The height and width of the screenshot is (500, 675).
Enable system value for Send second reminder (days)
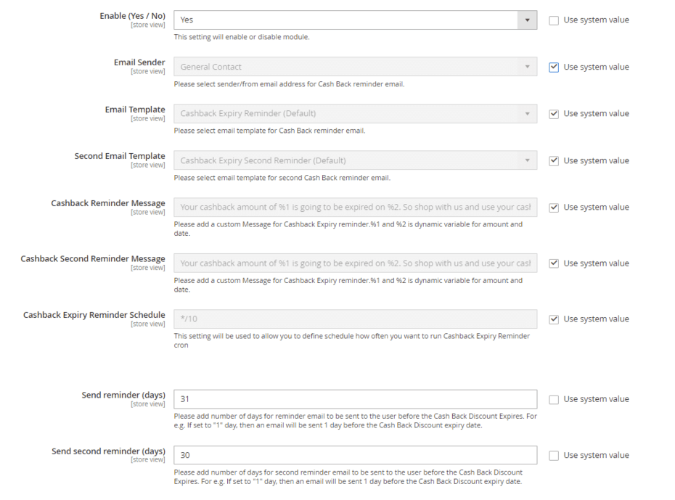click(554, 456)
